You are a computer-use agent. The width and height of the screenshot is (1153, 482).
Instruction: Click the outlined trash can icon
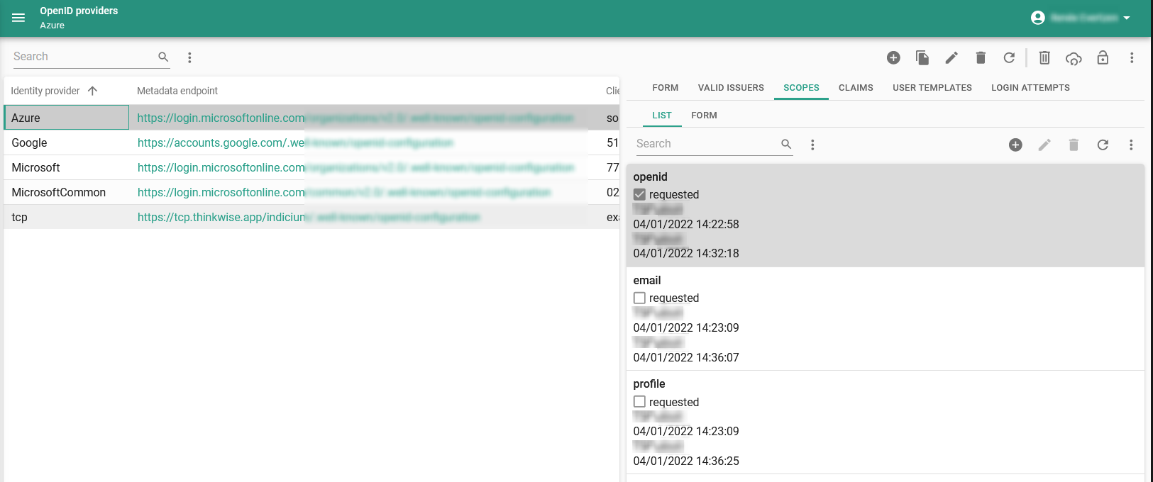click(x=1044, y=57)
